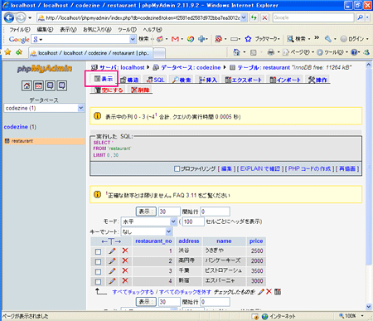The width and height of the screenshot is (373, 321).
Task: Switch to the 構造 tab
Action: pos(129,80)
